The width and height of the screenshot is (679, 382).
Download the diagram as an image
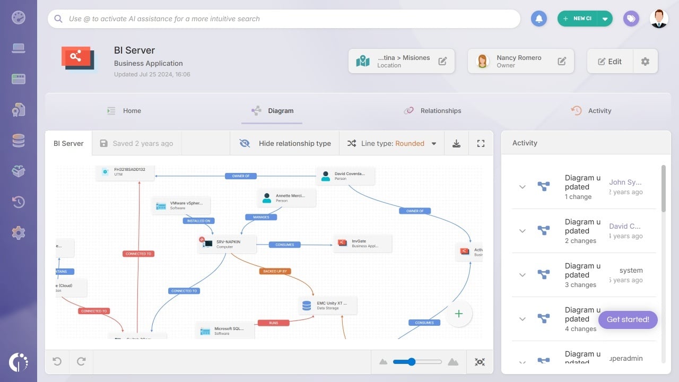456,143
